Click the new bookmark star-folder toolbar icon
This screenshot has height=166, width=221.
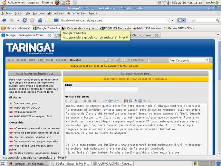tap(48, 20)
